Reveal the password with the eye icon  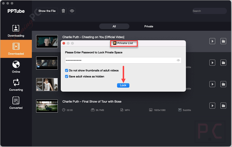(178, 60)
